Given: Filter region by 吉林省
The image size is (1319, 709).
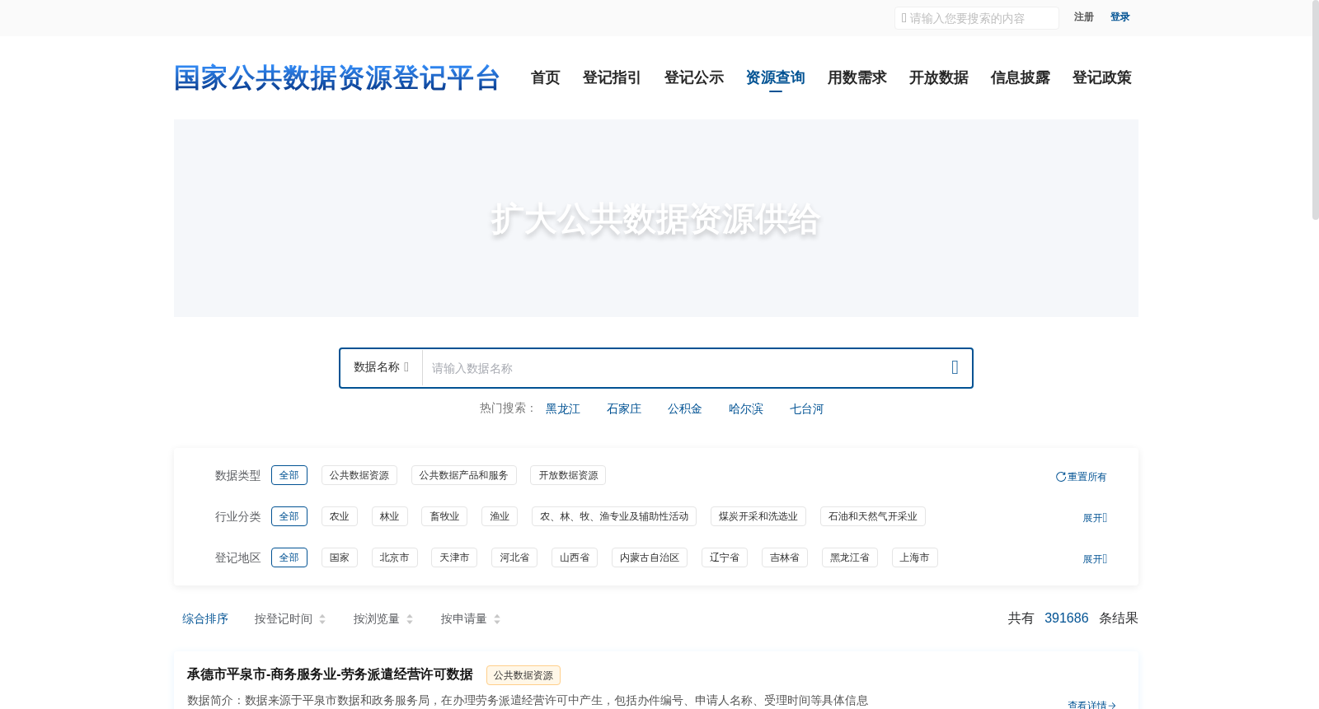Looking at the screenshot, I should (x=785, y=557).
